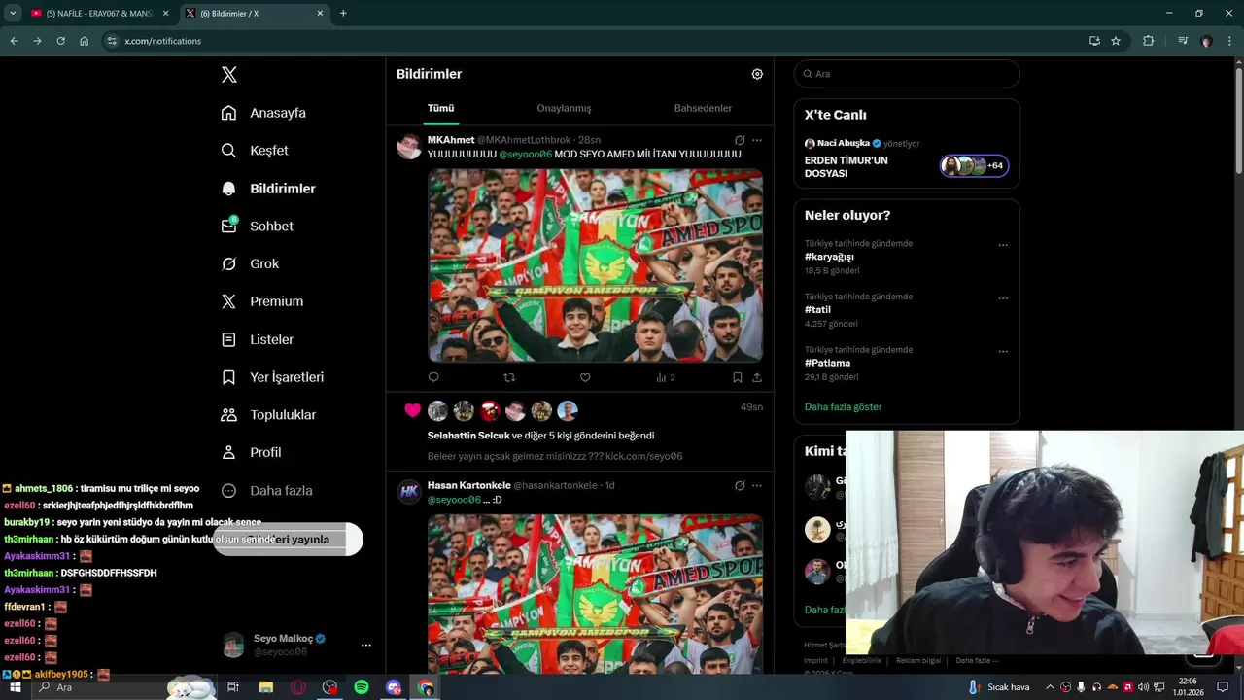1244x700 pixels.
Task: Open Yer İşaretleri bookmarks
Action: (272, 377)
